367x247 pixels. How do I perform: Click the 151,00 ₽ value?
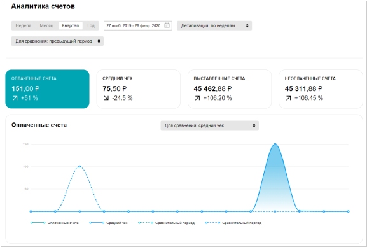coord(25,88)
